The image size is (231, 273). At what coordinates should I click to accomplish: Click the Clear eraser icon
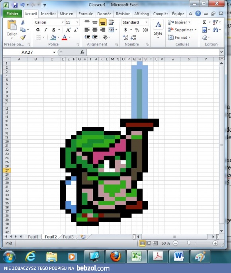pyautogui.click(x=205, y=37)
